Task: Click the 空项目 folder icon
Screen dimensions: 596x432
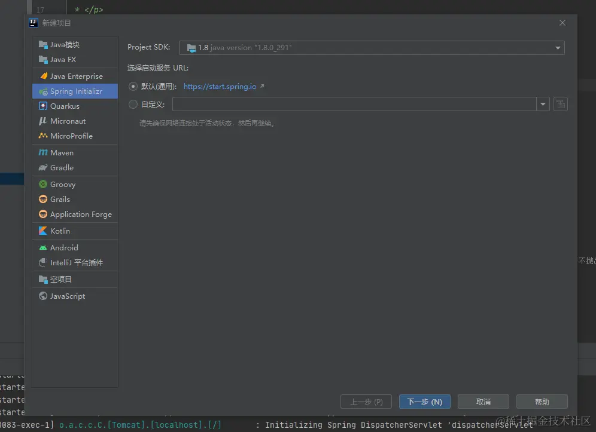Action: click(43, 280)
